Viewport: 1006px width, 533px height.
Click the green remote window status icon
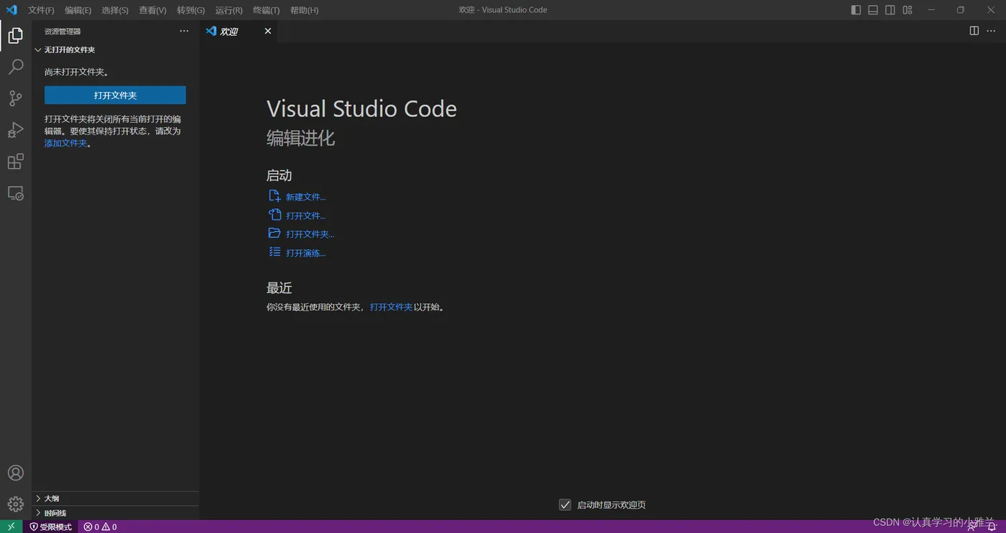11,527
